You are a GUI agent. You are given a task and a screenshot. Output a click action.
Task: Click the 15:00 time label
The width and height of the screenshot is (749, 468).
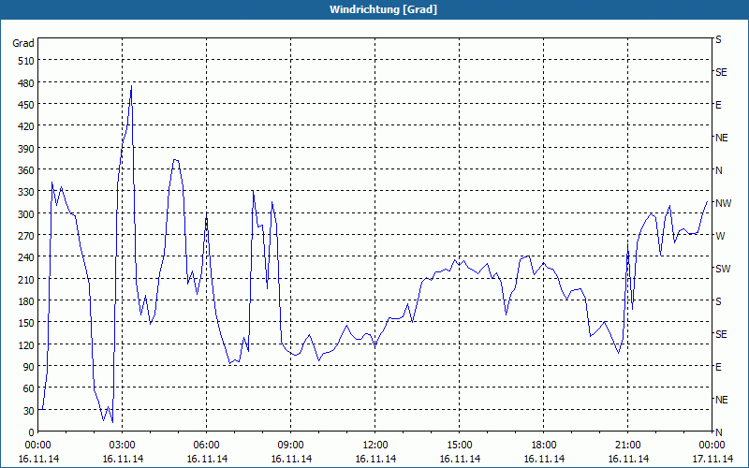tap(460, 446)
